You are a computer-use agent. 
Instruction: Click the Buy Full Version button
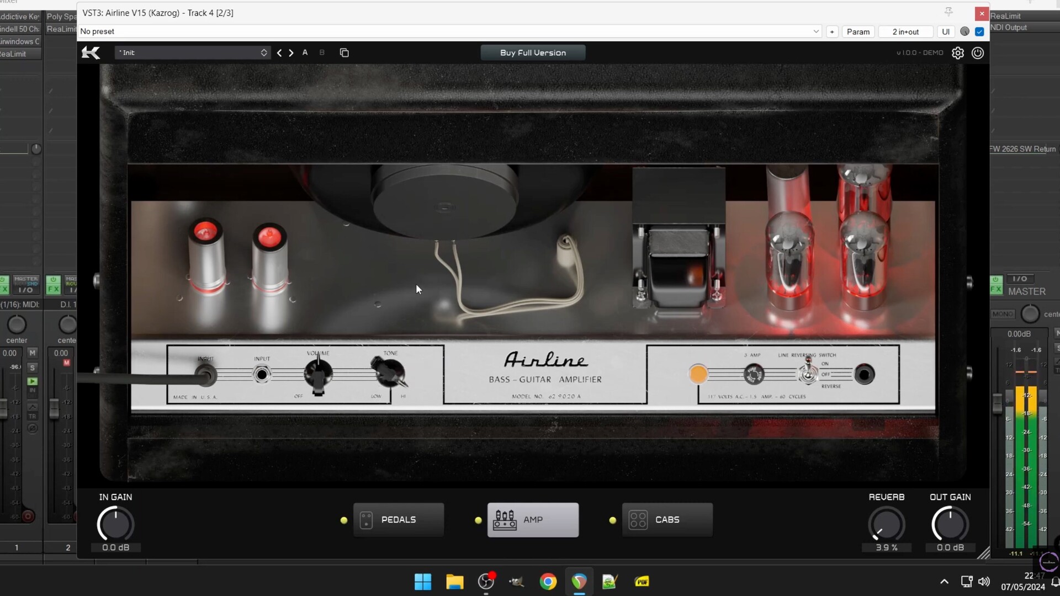(x=533, y=52)
